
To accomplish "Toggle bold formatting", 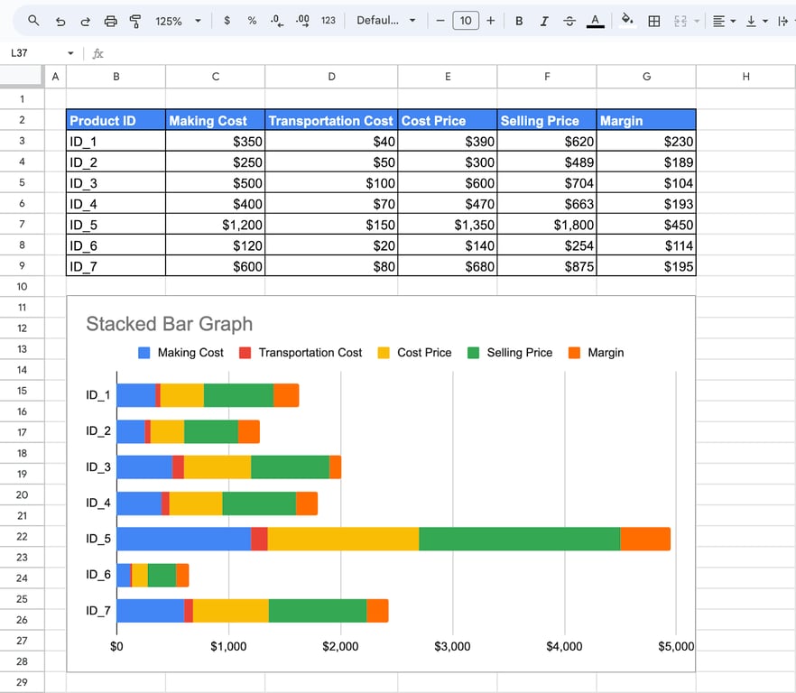I will 519,21.
